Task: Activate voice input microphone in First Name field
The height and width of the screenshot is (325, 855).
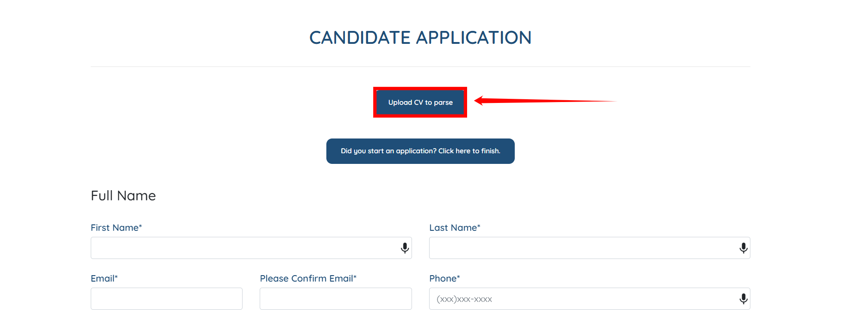Action: point(405,248)
